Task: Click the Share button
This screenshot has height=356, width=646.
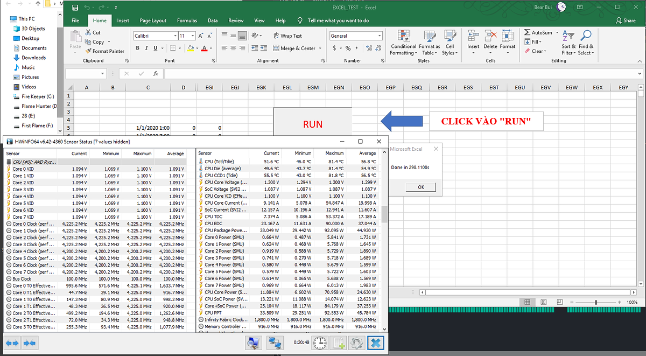Action: click(x=626, y=20)
